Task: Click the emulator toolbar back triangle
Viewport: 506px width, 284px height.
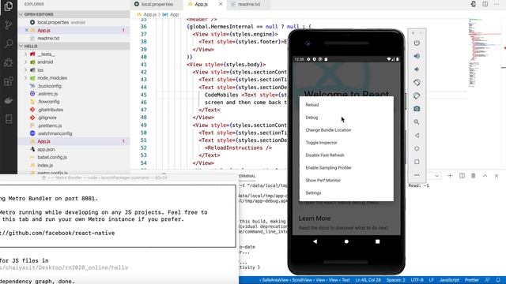Action: [417, 135]
